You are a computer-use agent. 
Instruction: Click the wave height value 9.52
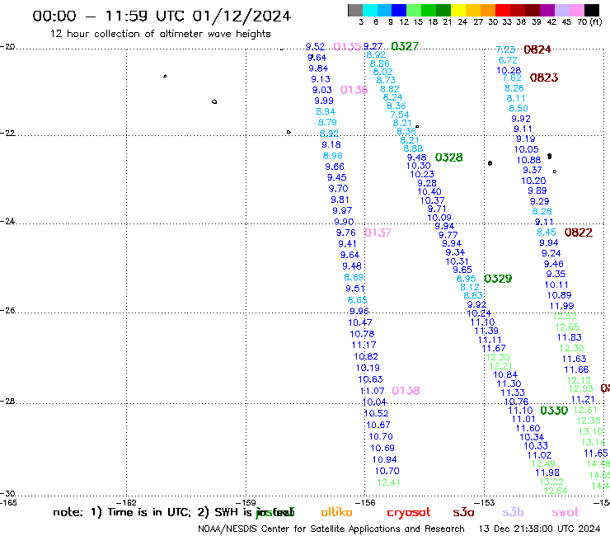tap(315, 47)
